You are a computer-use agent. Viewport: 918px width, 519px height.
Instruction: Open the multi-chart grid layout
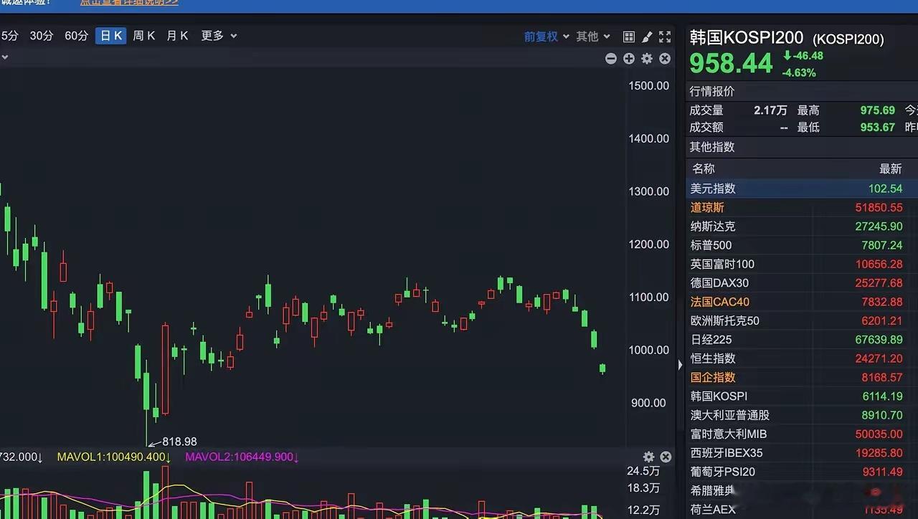pyautogui.click(x=629, y=37)
